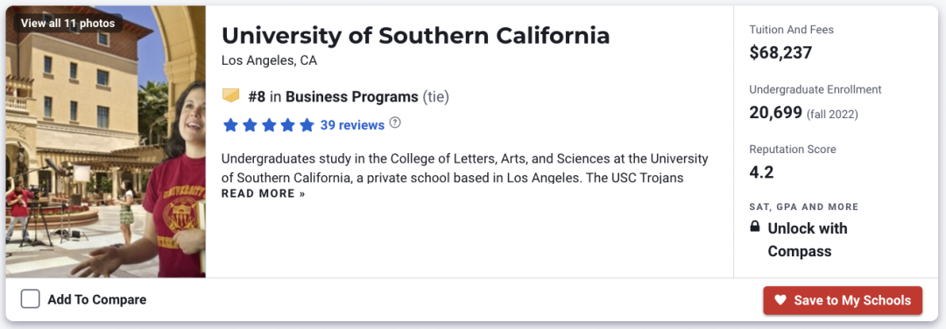
Task: Open Business Programs ranking link
Action: pyautogui.click(x=352, y=96)
